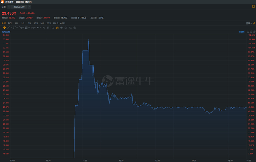Select the 1分 period tab
The height and width of the screenshot is (162, 256).
click(16, 23)
